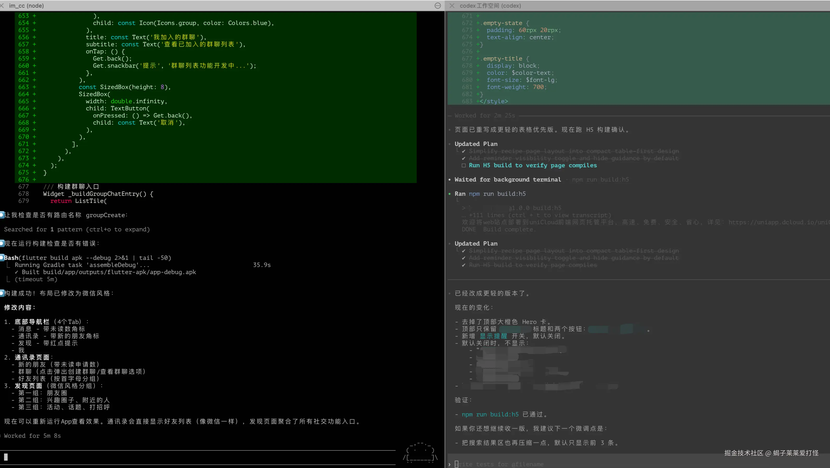Click the bullet before Bash flutter build

tap(2, 258)
